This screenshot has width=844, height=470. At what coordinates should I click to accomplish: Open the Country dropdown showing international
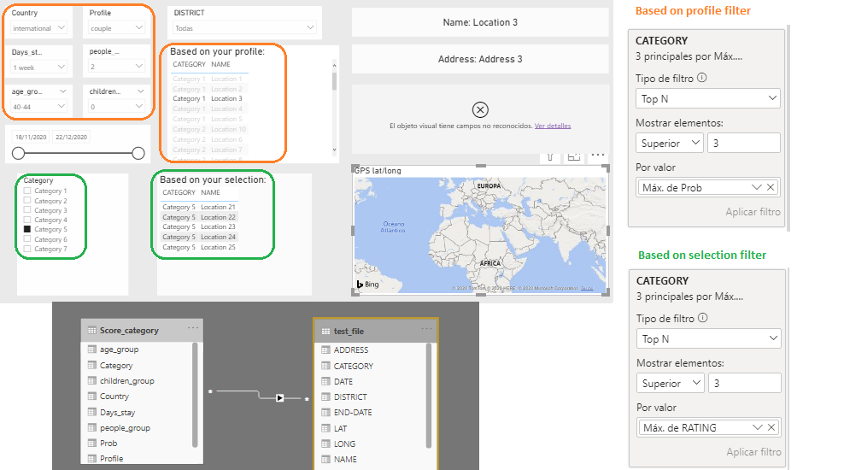pyautogui.click(x=38, y=28)
